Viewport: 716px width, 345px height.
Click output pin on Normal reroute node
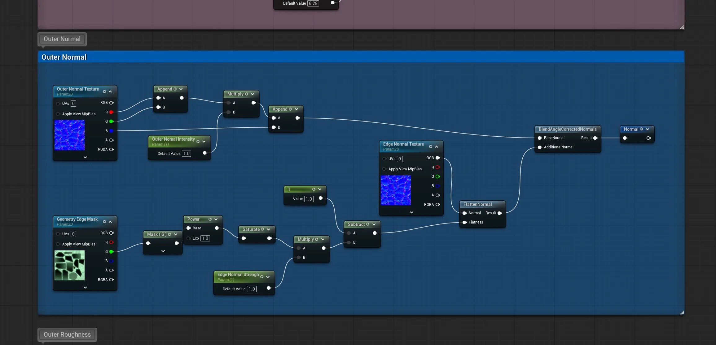coord(648,138)
